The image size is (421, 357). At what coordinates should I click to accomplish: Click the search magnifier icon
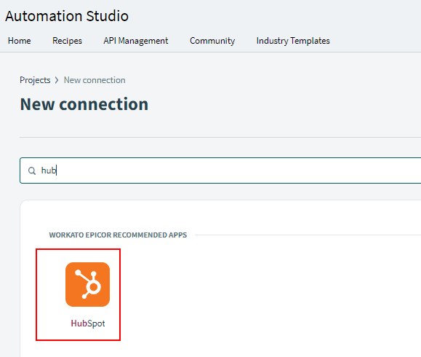32,170
